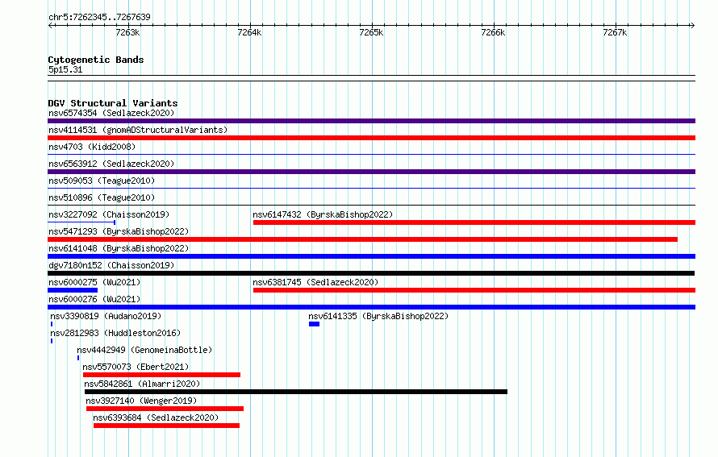Open nsv2812983 (Huddleston2016) label
718x457 pixels.
(x=115, y=333)
